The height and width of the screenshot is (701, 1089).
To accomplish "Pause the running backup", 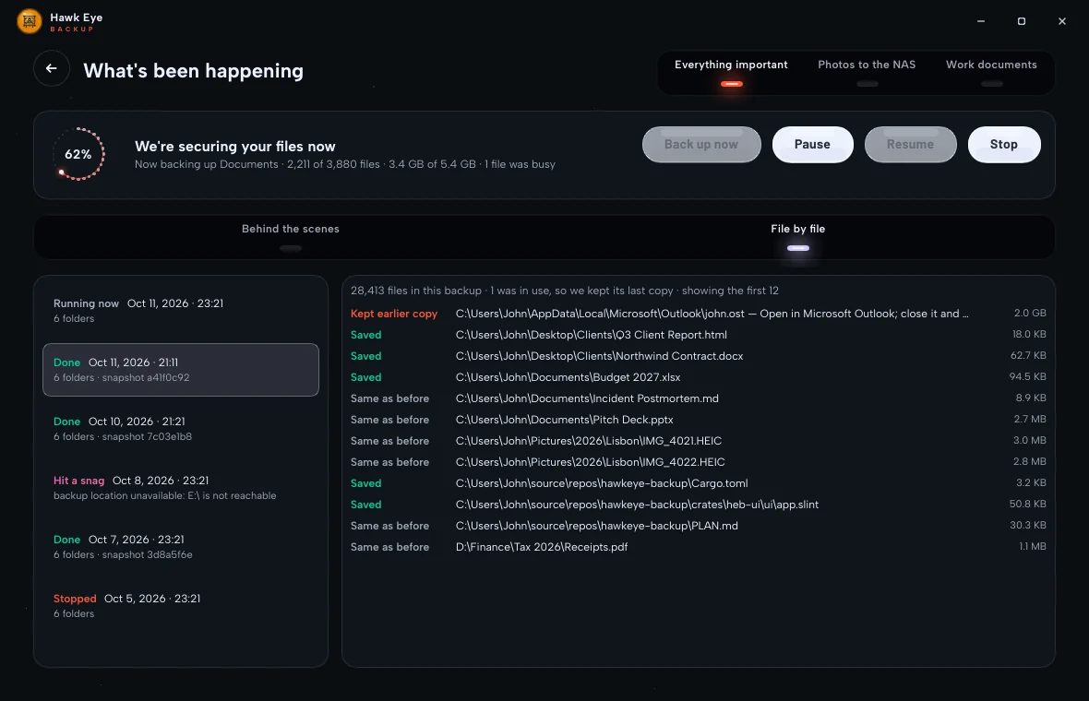I will coord(812,145).
